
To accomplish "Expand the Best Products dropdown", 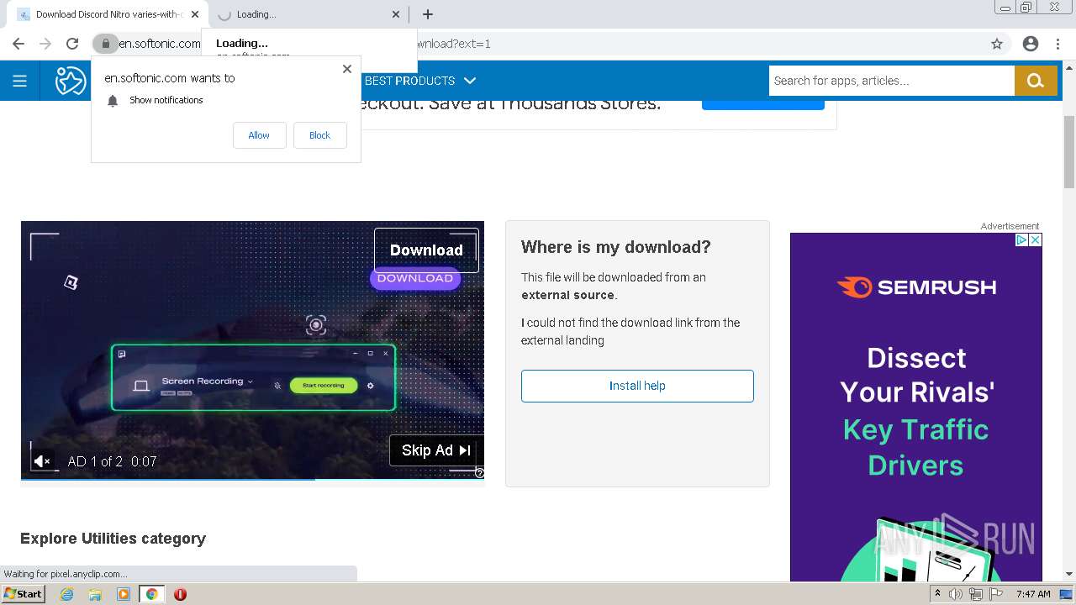I will pyautogui.click(x=420, y=81).
